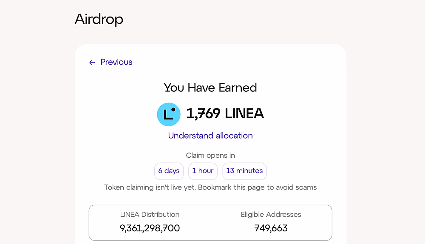Select the 1,769 LINEA earned amount

(x=225, y=113)
